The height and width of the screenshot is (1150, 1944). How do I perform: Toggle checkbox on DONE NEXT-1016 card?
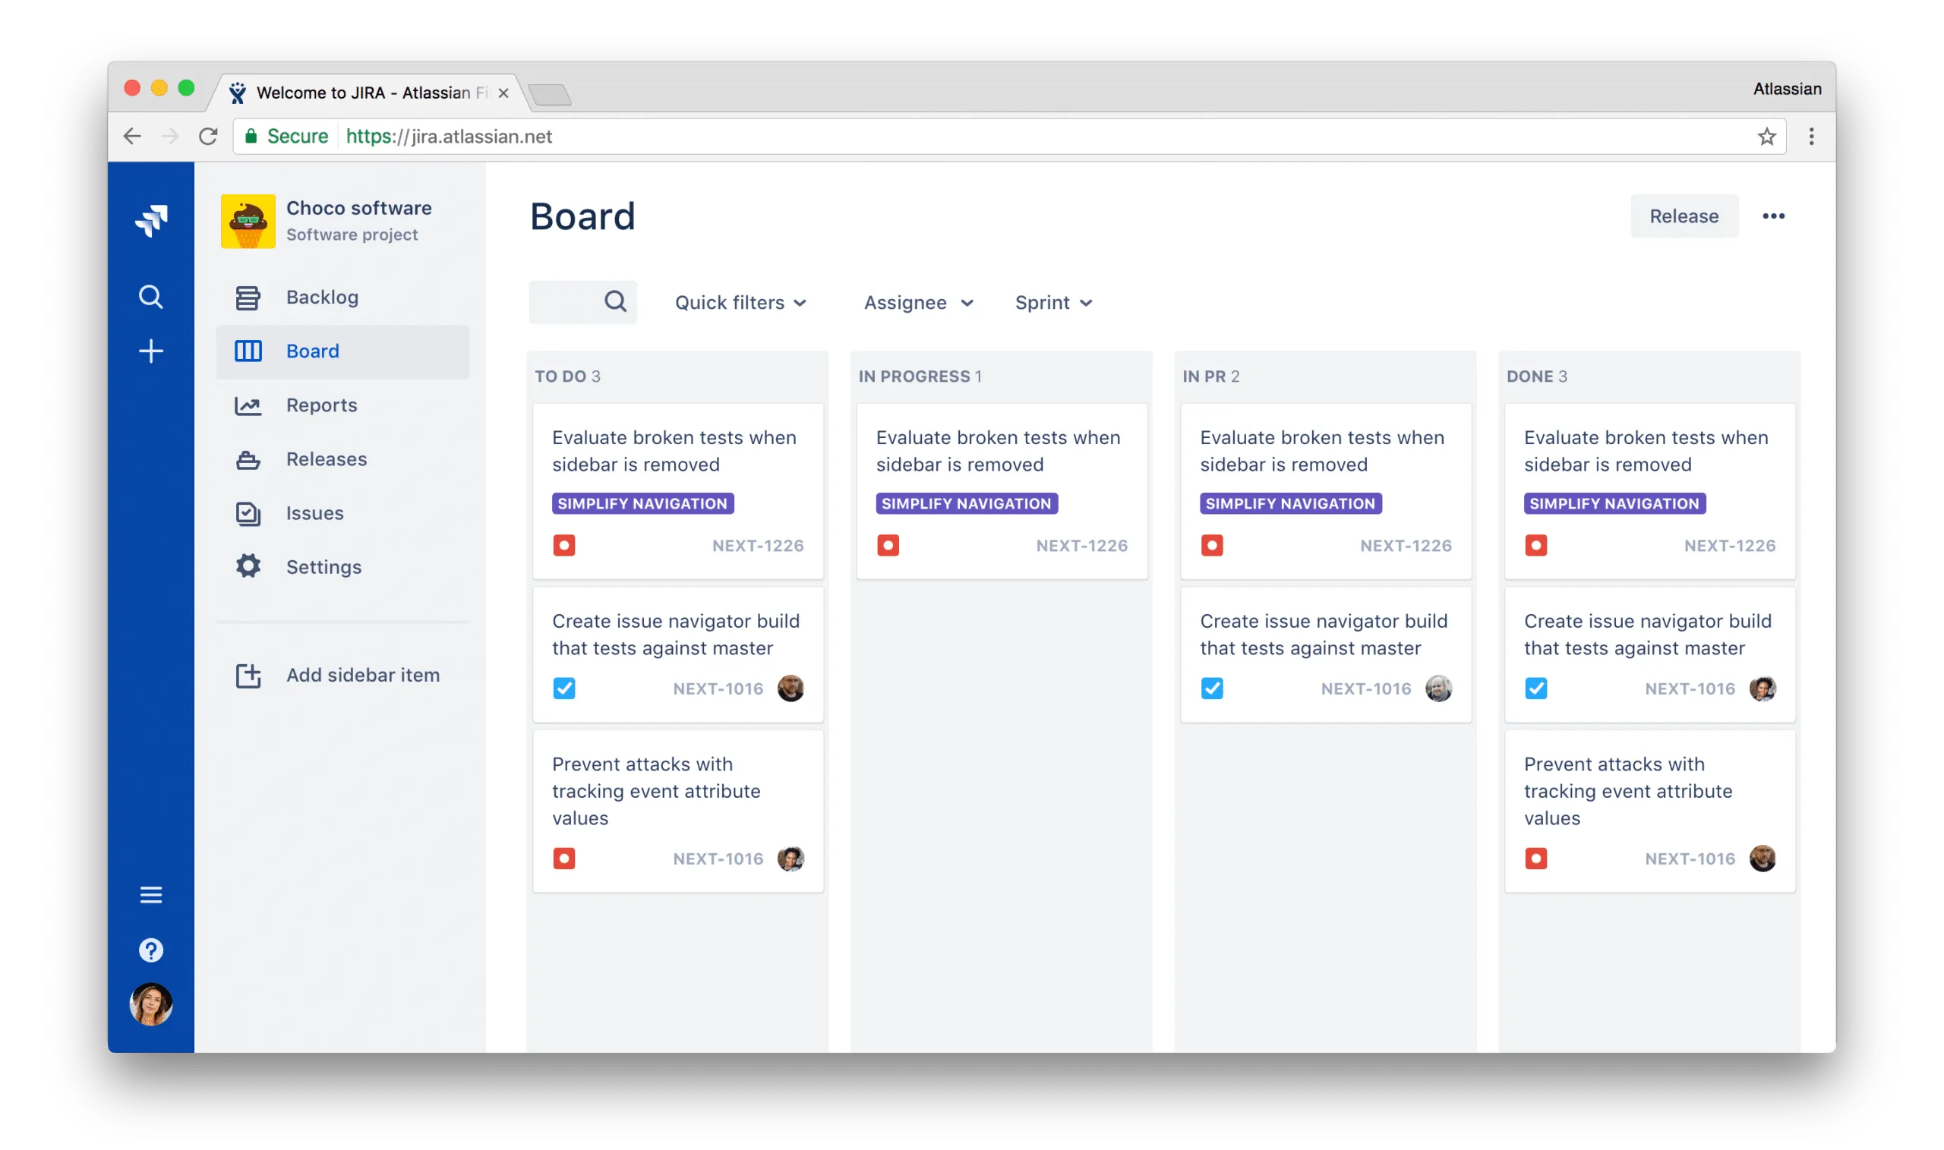[1536, 688]
